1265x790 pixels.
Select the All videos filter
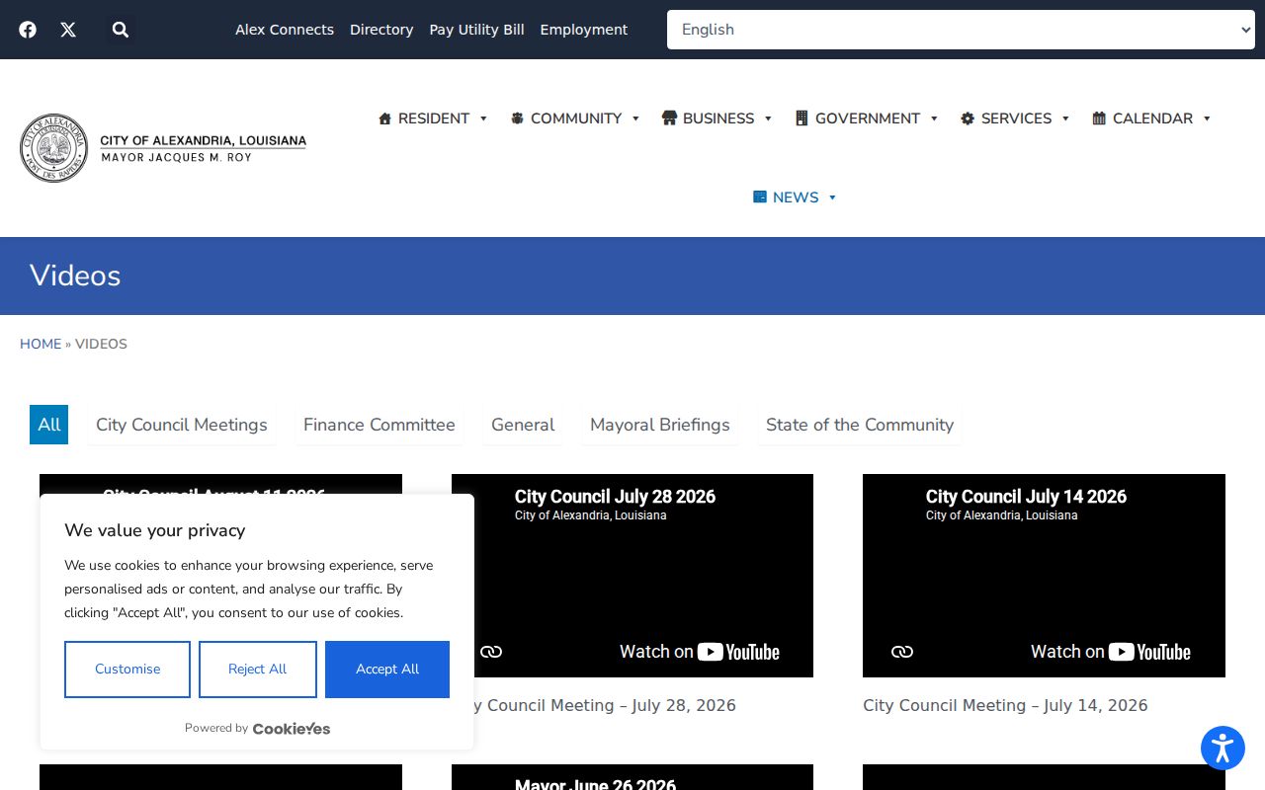pyautogui.click(x=49, y=425)
